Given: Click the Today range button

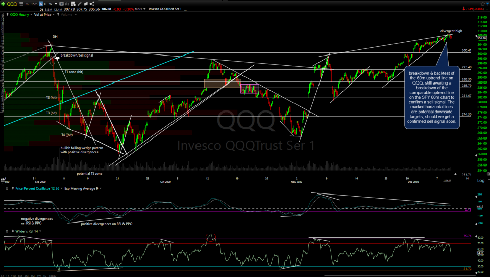Looking at the screenshot, I should [53, 276].
